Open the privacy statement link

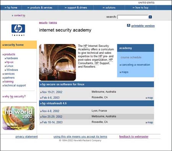(27, 137)
